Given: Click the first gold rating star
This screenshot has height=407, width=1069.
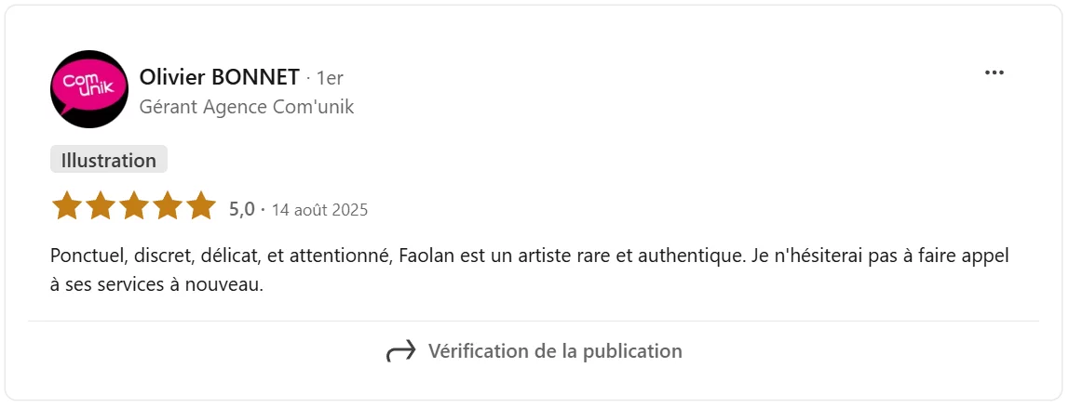Looking at the screenshot, I should coord(66,206).
